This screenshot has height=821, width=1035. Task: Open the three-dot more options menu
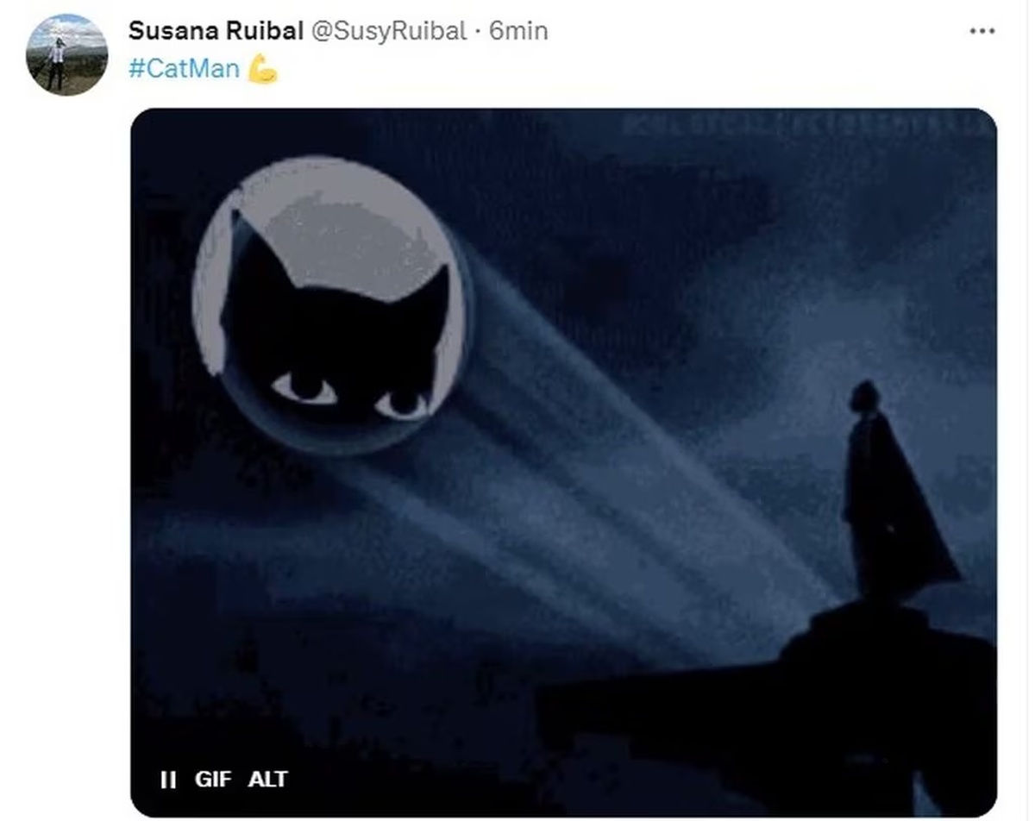click(x=982, y=31)
